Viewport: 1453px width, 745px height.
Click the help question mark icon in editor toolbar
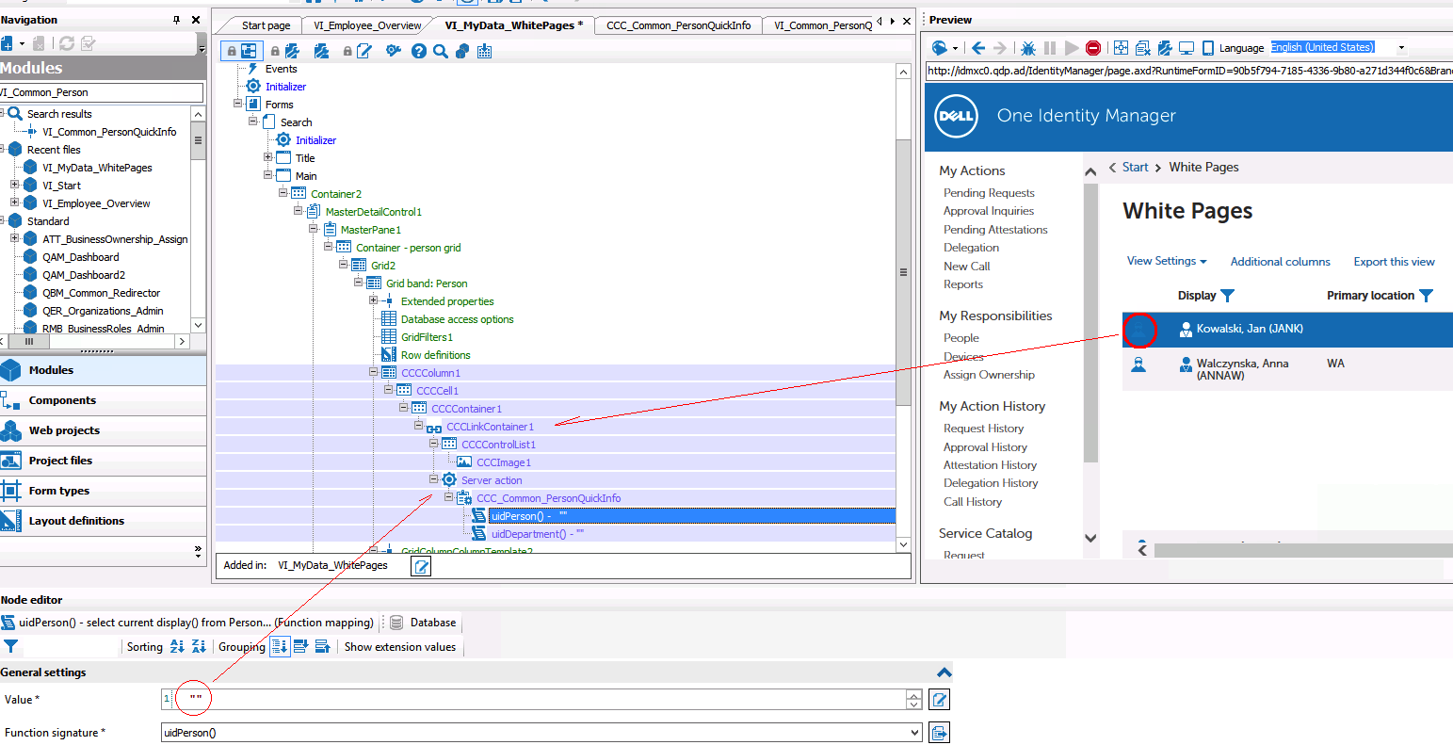[419, 51]
